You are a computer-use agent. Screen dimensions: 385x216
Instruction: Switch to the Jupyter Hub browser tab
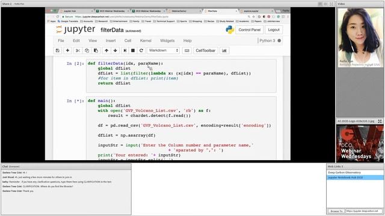click(76, 11)
